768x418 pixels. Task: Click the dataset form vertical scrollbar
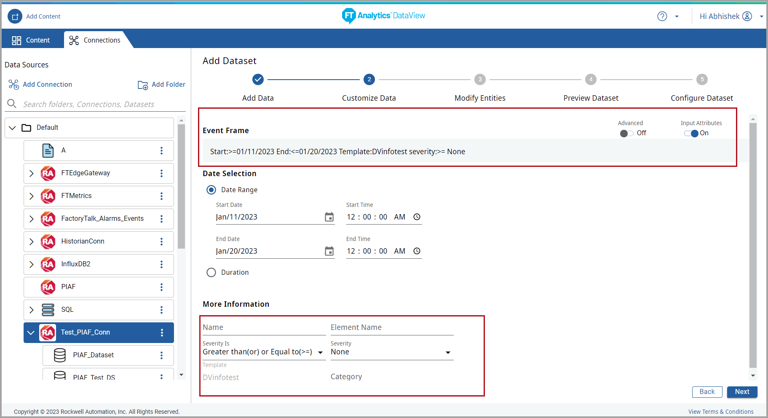point(753,244)
